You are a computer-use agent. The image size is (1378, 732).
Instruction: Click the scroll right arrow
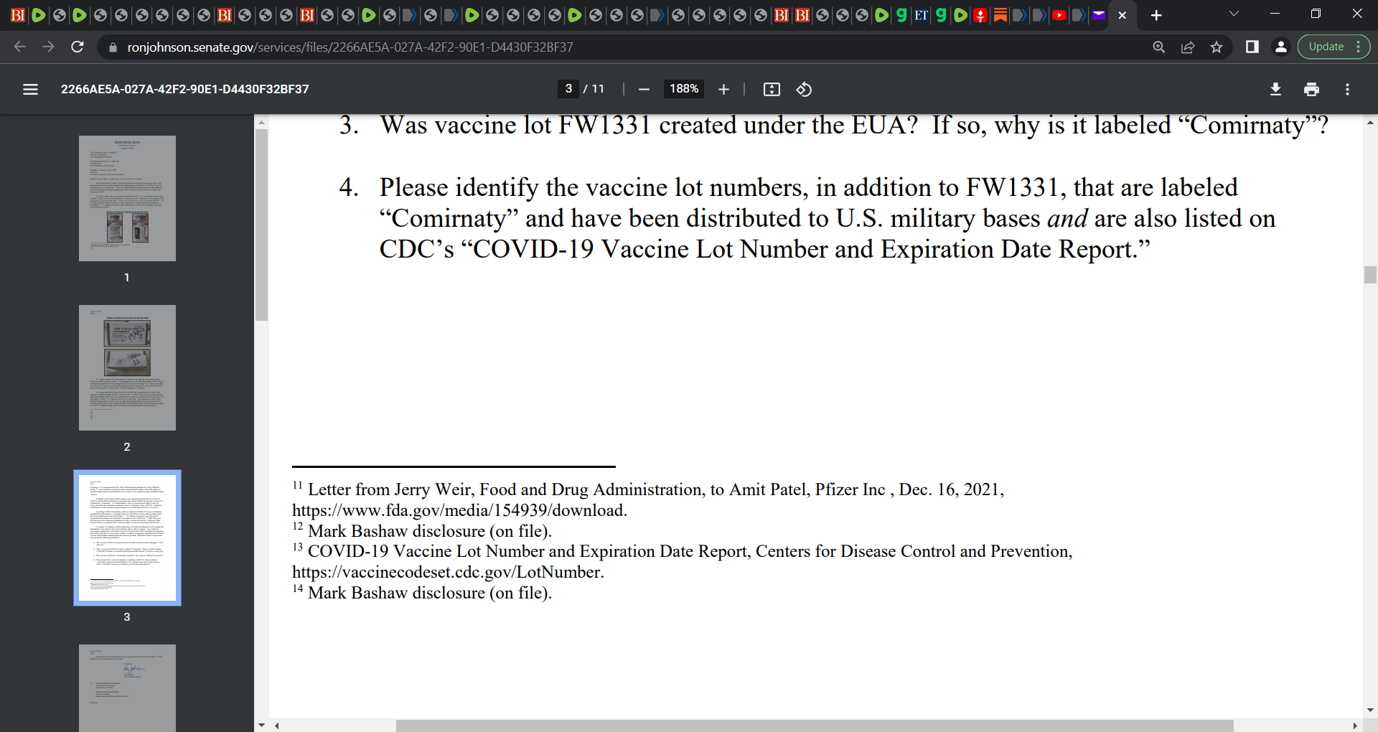(1355, 726)
